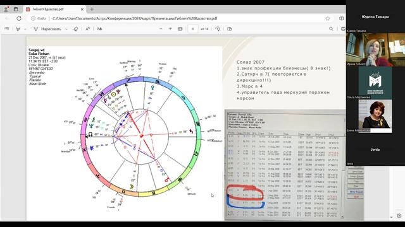Image resolution: width=405 pixels, height=227 pixels.
Task: Click the 'Солар 2007' heading text
Action: click(251, 62)
